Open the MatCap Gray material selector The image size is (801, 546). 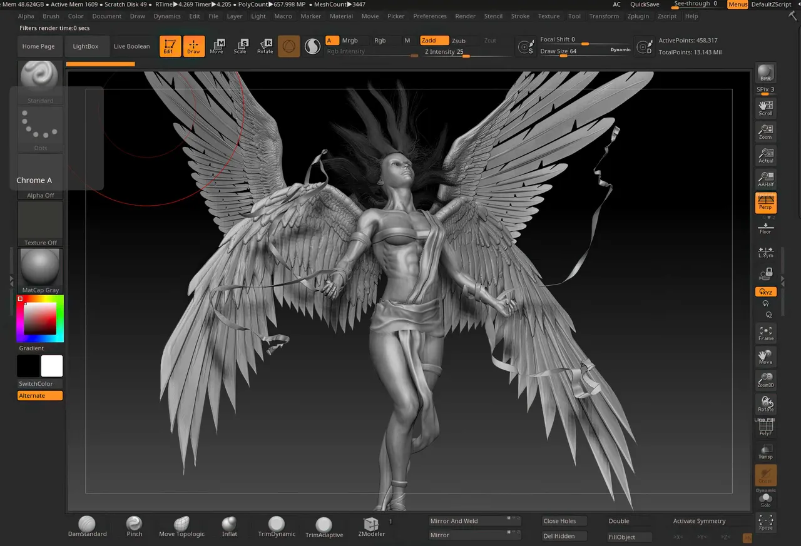coord(41,271)
